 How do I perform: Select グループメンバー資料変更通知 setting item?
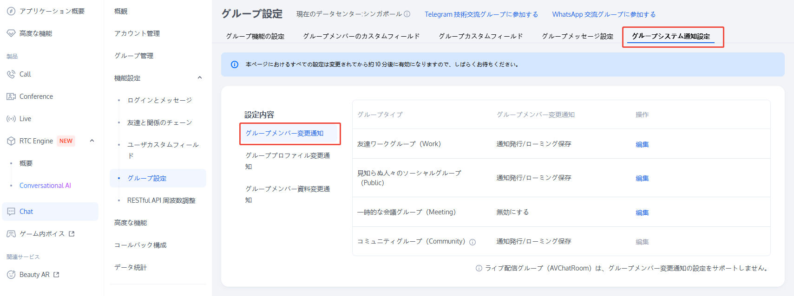tap(288, 194)
